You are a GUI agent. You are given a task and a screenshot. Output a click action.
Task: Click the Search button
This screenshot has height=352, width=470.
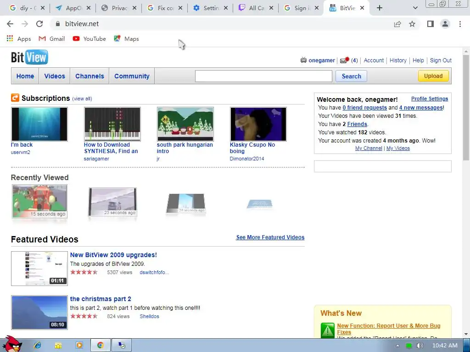(351, 76)
